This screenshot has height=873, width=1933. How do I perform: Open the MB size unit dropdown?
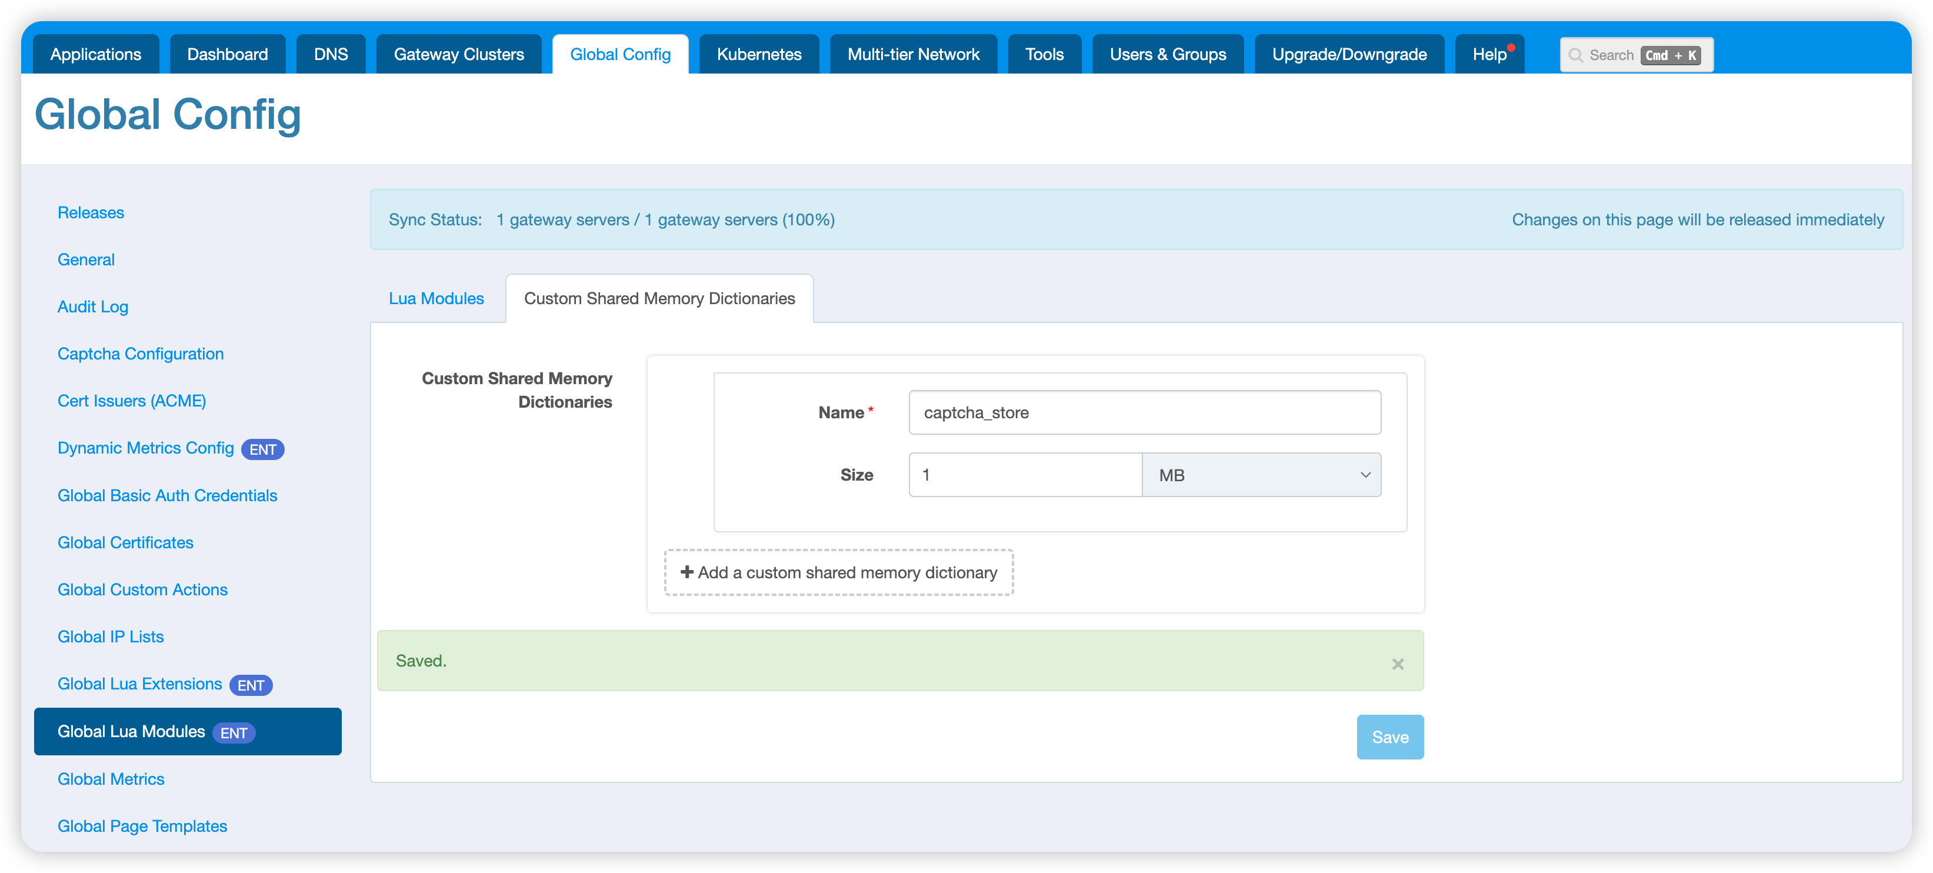(1261, 474)
